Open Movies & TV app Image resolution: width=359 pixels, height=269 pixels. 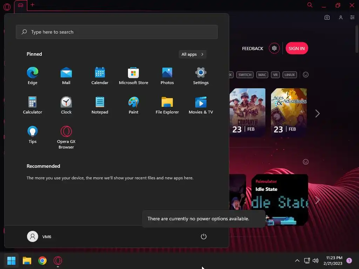201,105
